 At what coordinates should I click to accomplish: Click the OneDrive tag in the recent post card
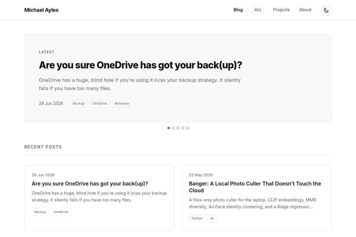pos(61,212)
